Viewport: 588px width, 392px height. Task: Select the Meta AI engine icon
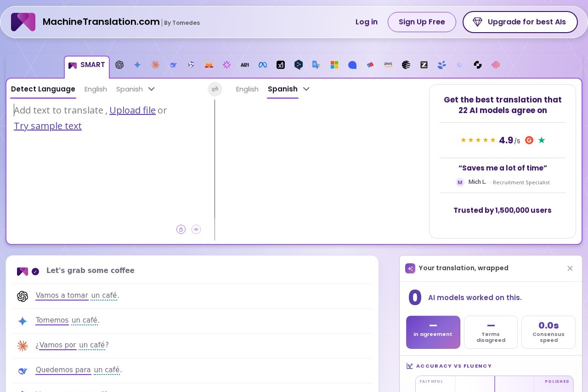pos(263,65)
